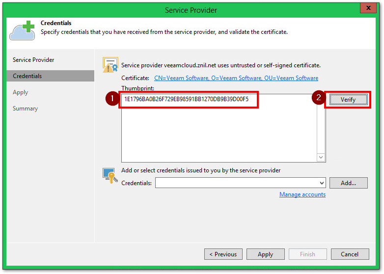384x274 pixels.
Task: Close the Service Provider dialog
Action: coord(367,8)
